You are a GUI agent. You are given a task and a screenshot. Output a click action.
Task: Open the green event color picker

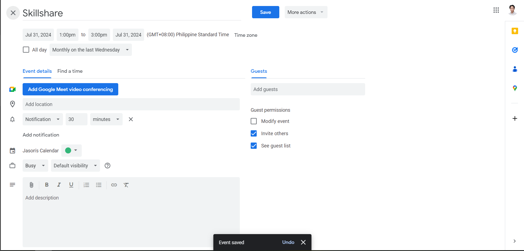71,150
